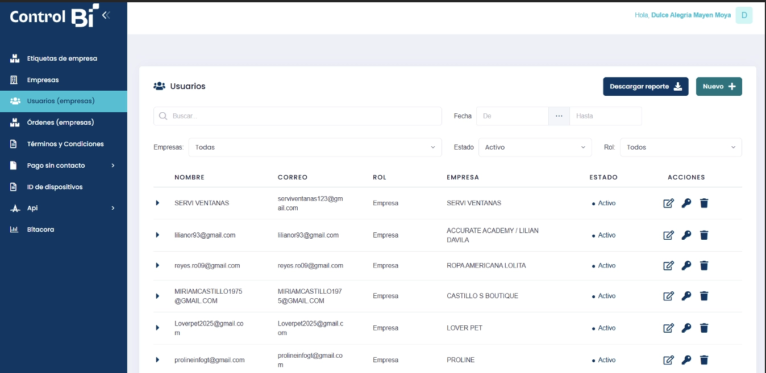Viewport: 766px width, 373px height.
Task: Select Etiquetas de empresa menu item
Action: pos(62,58)
